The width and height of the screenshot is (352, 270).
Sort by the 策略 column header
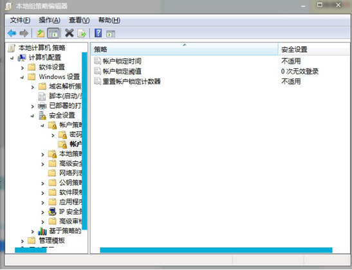tap(185, 50)
